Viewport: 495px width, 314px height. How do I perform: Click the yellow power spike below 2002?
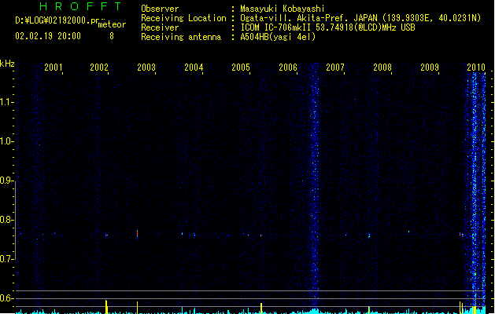point(106,307)
